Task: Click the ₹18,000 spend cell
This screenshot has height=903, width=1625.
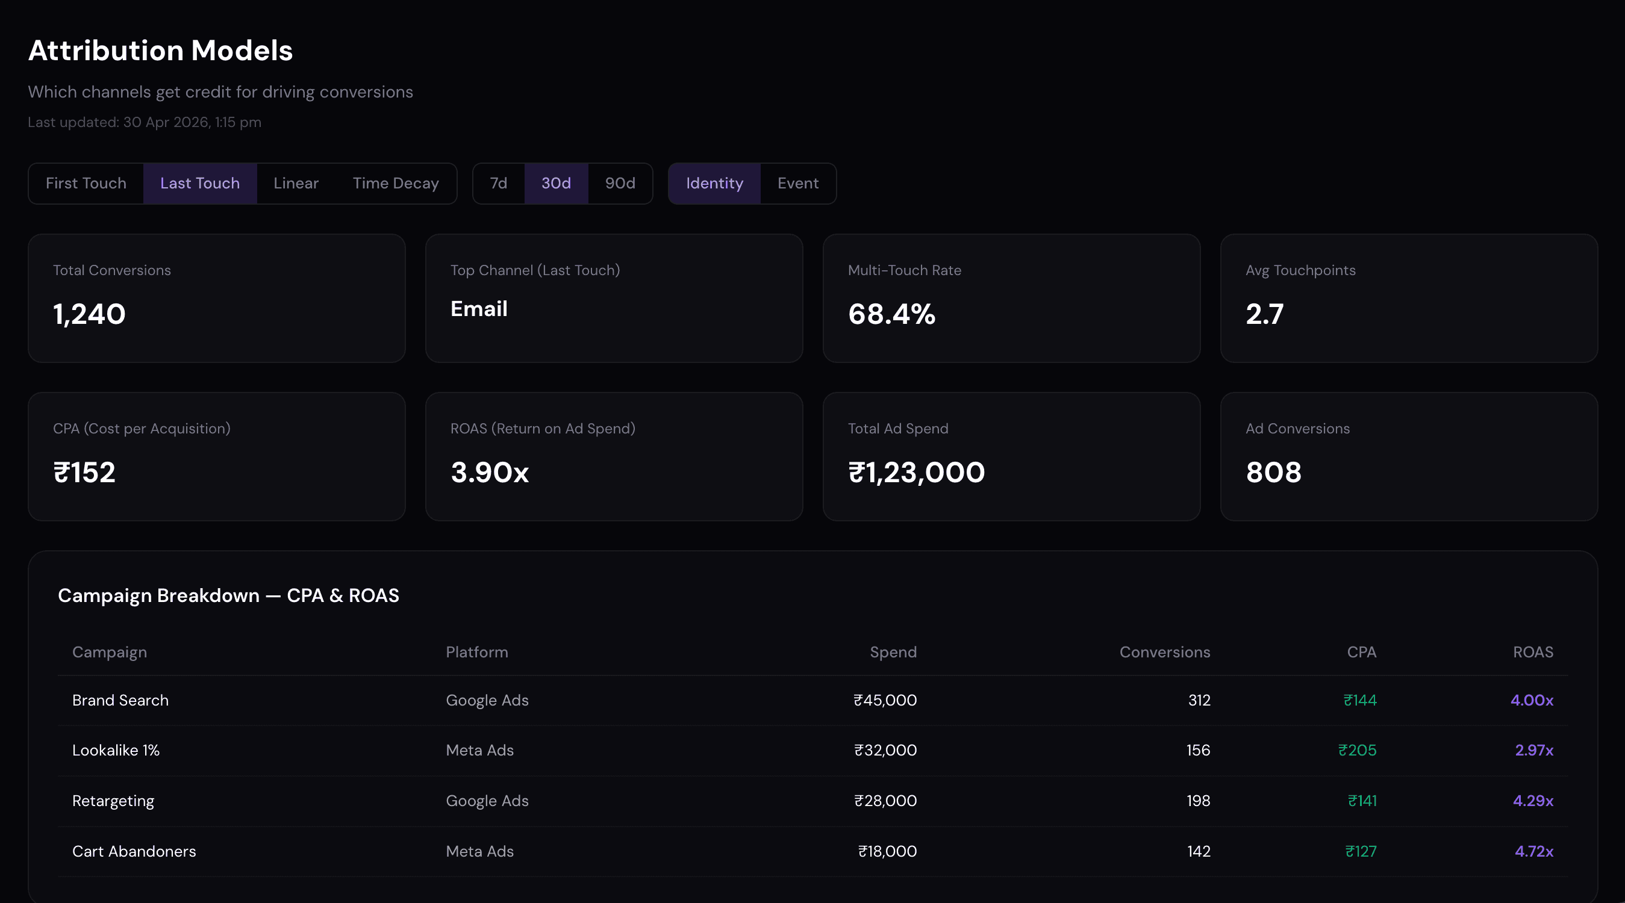Action: coord(887,851)
